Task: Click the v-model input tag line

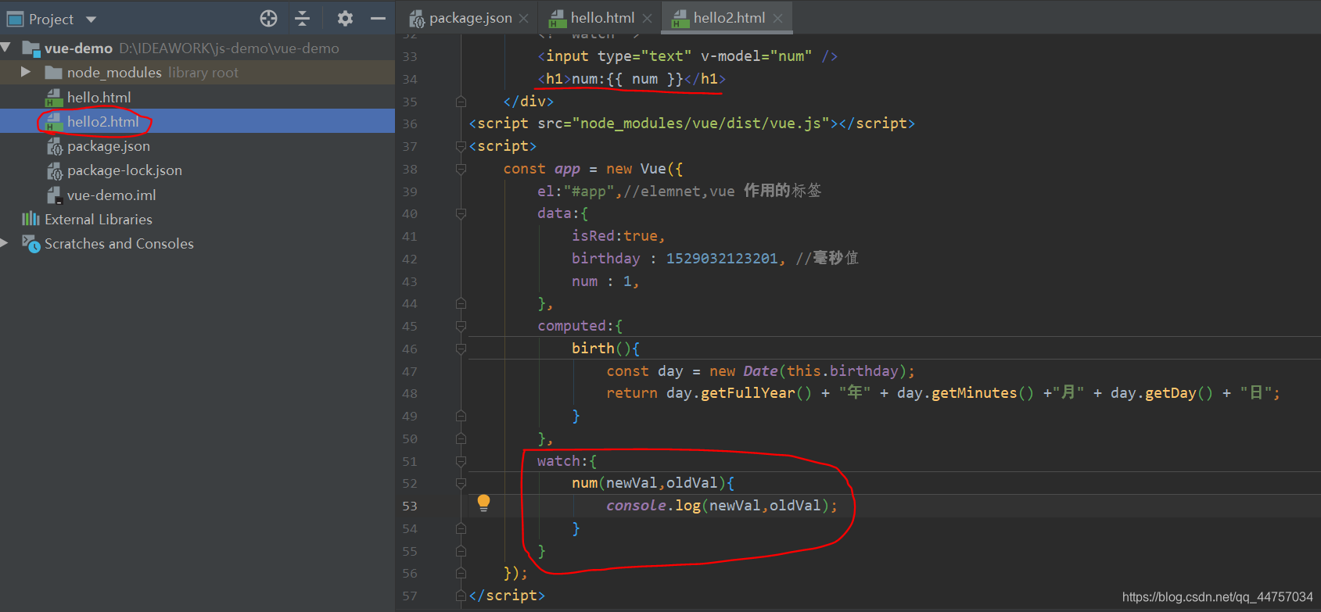Action: click(x=687, y=56)
